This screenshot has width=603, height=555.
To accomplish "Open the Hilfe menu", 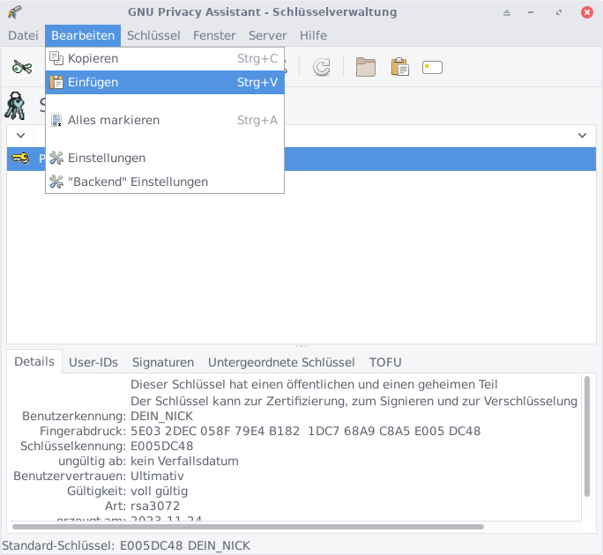I will (313, 35).
